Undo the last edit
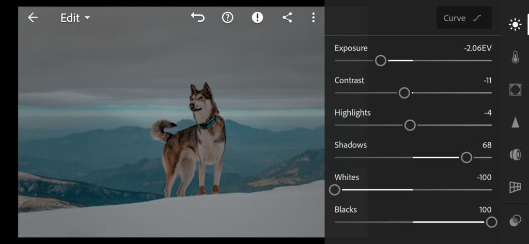Screen dimensions: 529x244 tap(198, 17)
